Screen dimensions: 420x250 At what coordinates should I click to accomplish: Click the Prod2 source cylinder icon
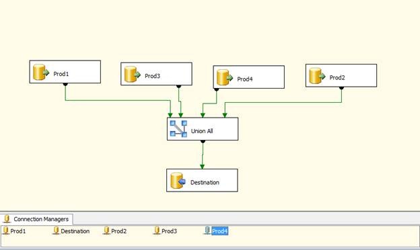317,76
